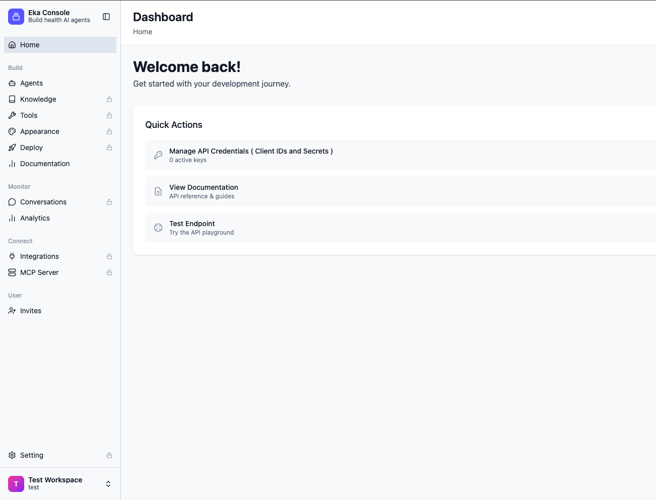Click the Invites user-plus icon
The width and height of the screenshot is (656, 500).
(x=12, y=311)
